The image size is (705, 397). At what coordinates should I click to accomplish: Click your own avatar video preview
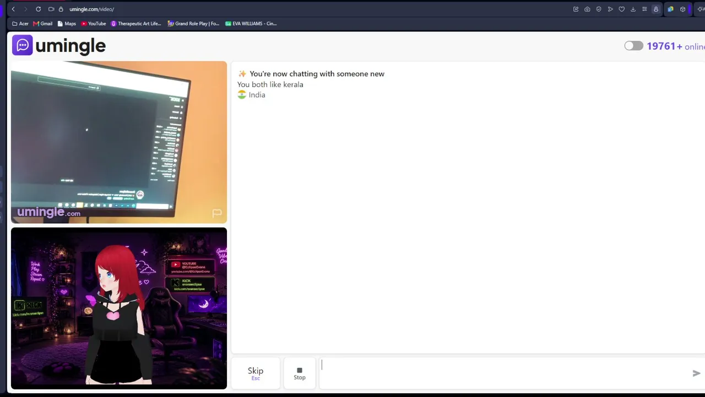coord(119,308)
